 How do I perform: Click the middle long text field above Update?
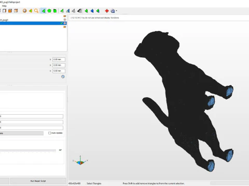click(x=32, y=122)
